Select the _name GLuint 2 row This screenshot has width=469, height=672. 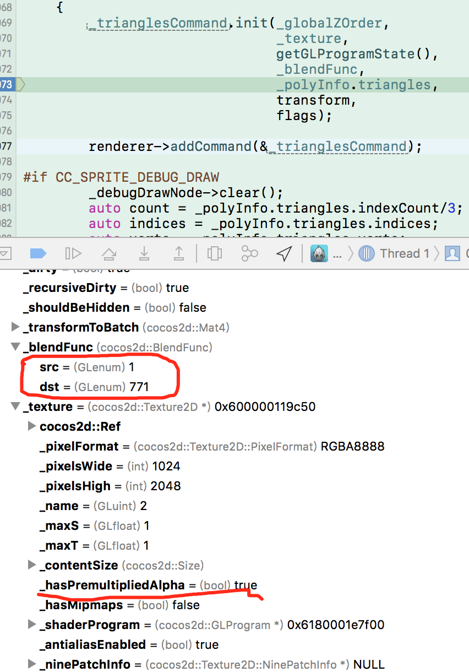[x=234, y=506]
